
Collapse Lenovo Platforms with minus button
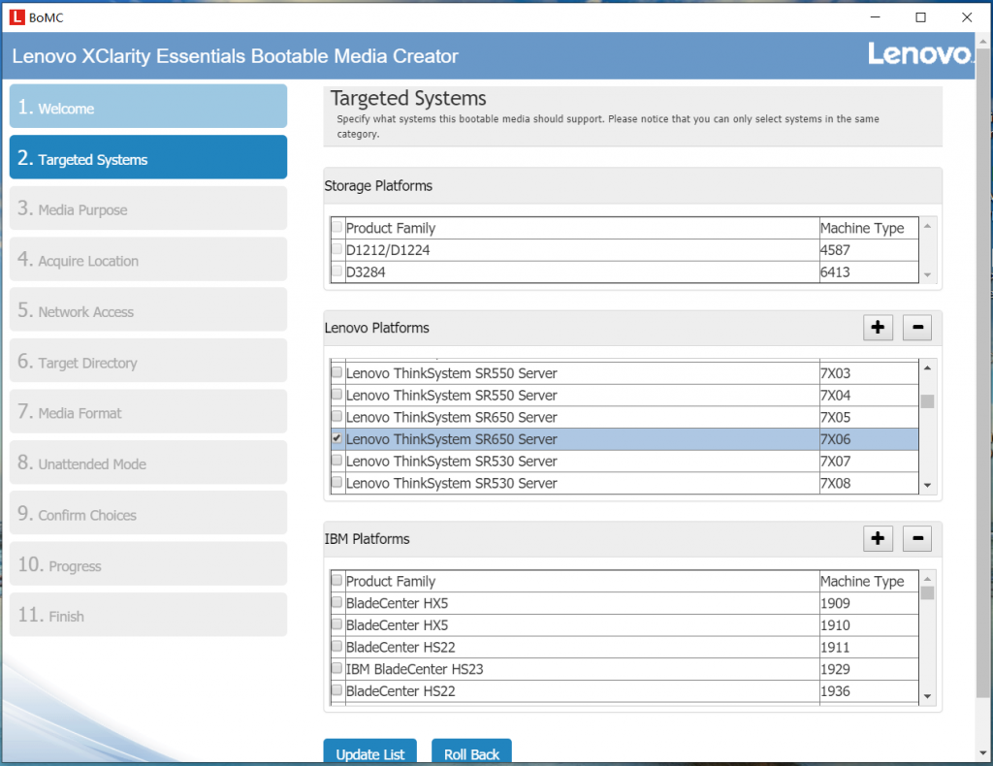pos(917,328)
